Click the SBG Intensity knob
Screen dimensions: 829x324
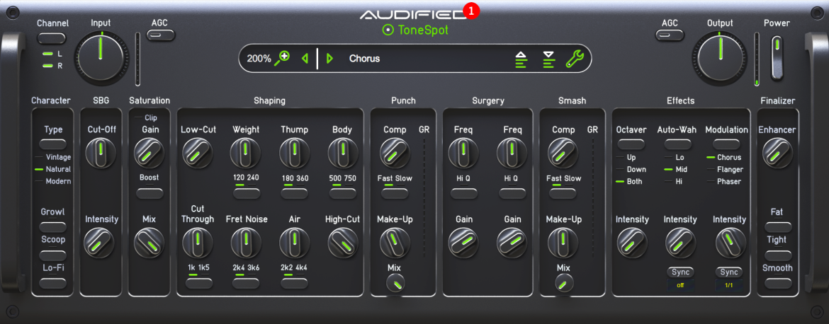point(99,244)
